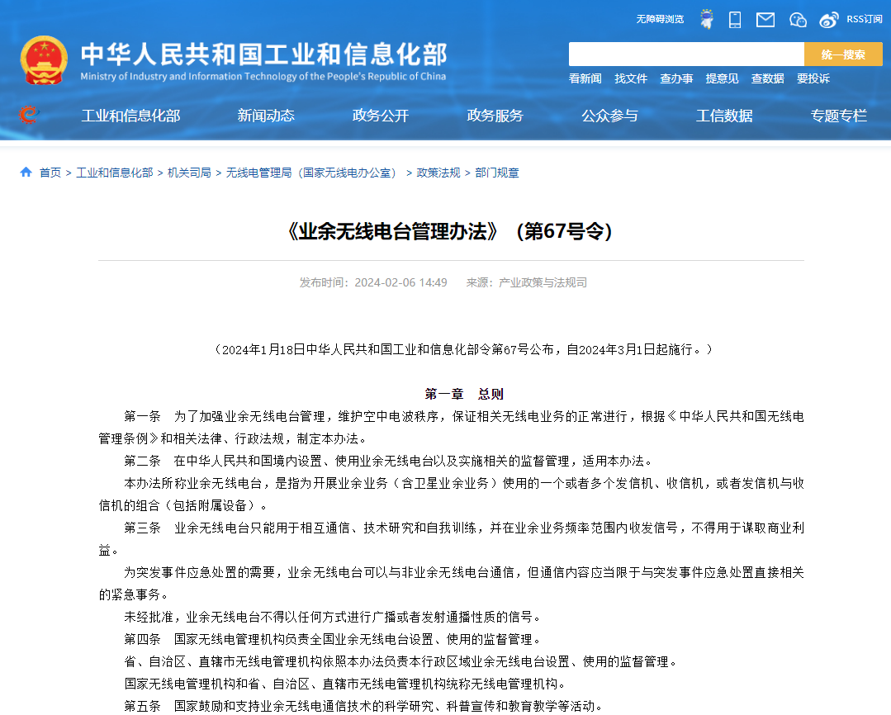
Task: Open 工信数据 navigation menu
Action: (724, 116)
